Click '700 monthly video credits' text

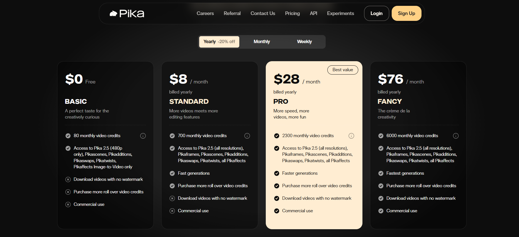[x=202, y=136]
